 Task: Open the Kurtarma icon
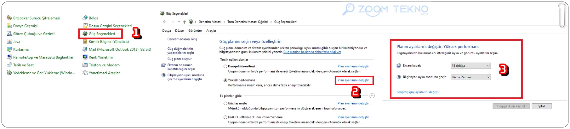tap(9, 49)
